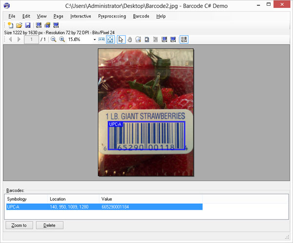This screenshot has width=293, height=243.
Task: Click the New file icon
Action: [10, 25]
